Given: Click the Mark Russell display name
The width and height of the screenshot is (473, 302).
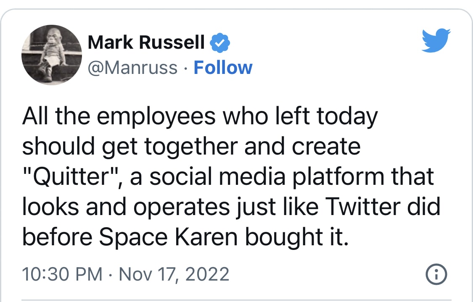Looking at the screenshot, I should 146,42.
